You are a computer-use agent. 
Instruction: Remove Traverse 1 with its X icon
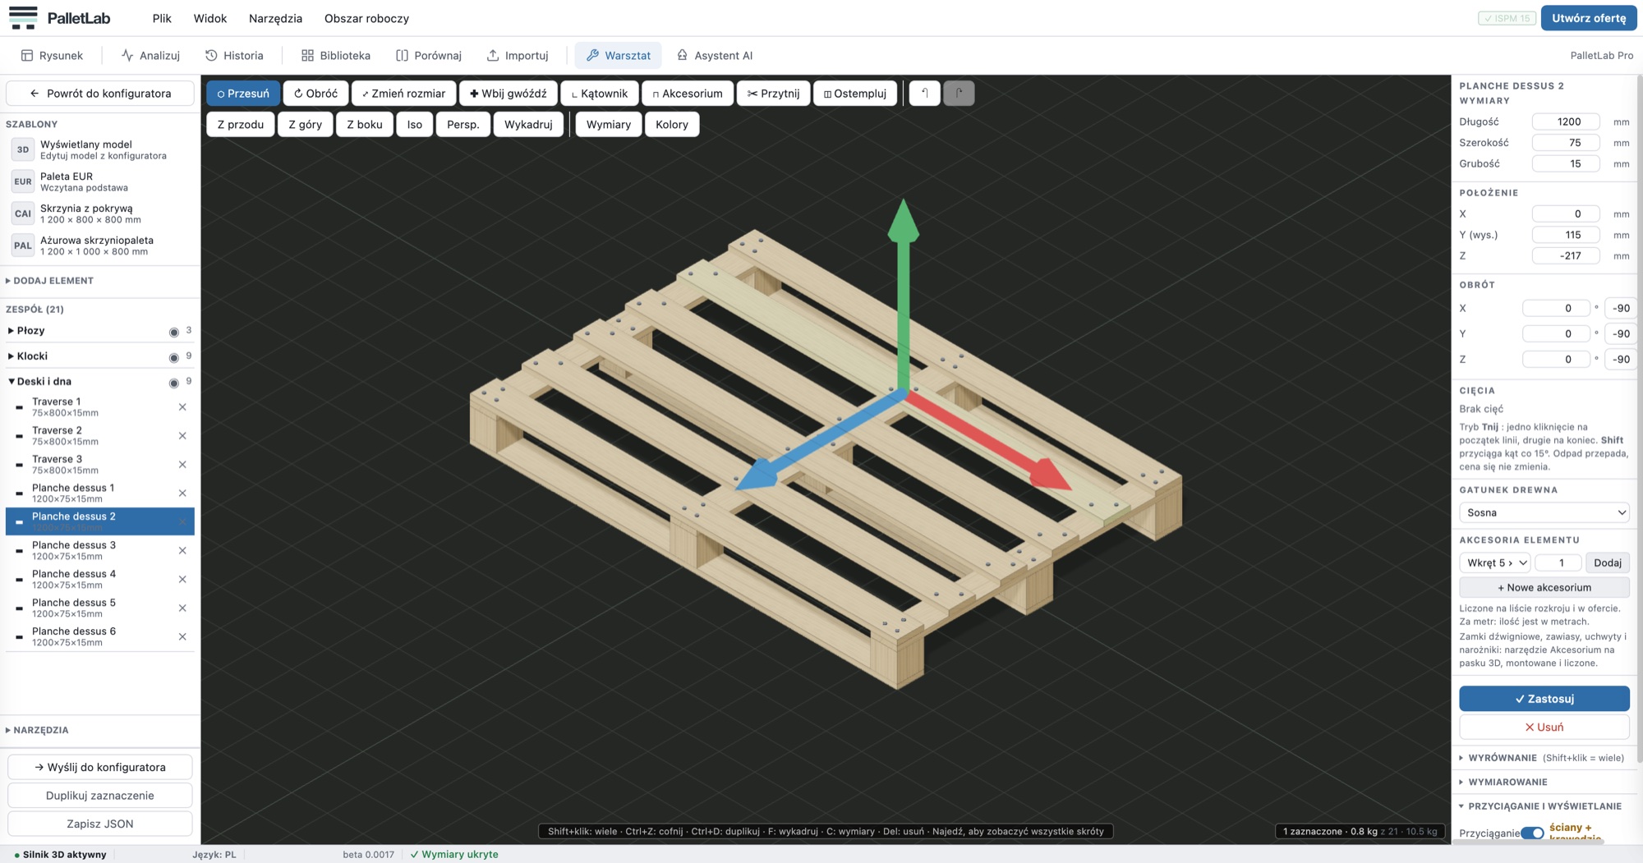pyautogui.click(x=182, y=406)
